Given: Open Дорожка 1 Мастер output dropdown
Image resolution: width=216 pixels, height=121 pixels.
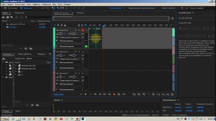Looking at the screenshot, I should (x=71, y=41).
